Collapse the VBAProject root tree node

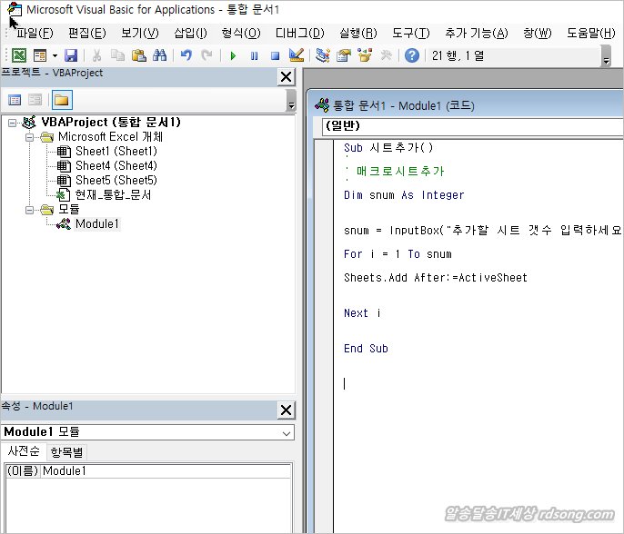tap(13, 123)
